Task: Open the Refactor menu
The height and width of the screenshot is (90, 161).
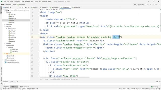Action: (27, 1)
